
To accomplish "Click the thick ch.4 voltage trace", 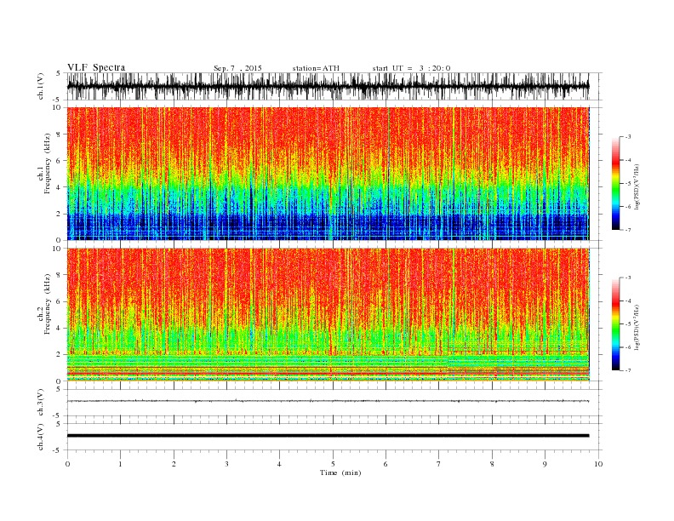I will point(328,436).
